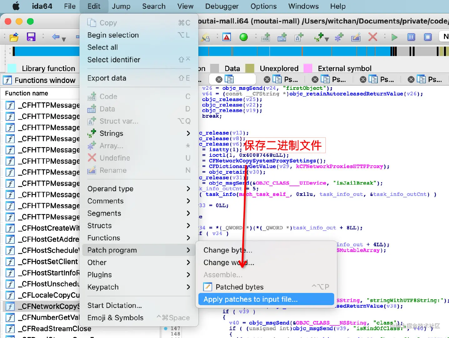Screen dimensions: 449x338
Task: Click the red warning triangle window icon
Action: pos(227,37)
